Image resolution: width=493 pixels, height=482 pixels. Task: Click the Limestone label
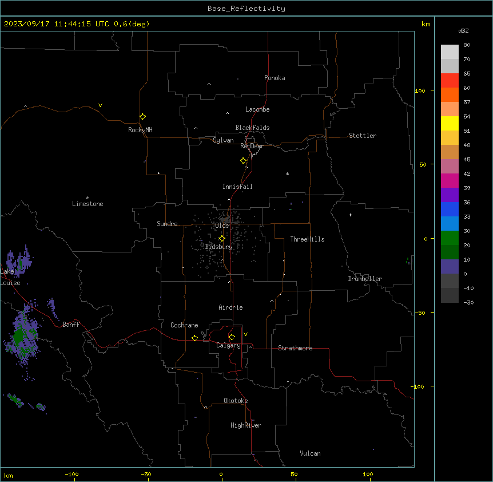click(88, 204)
